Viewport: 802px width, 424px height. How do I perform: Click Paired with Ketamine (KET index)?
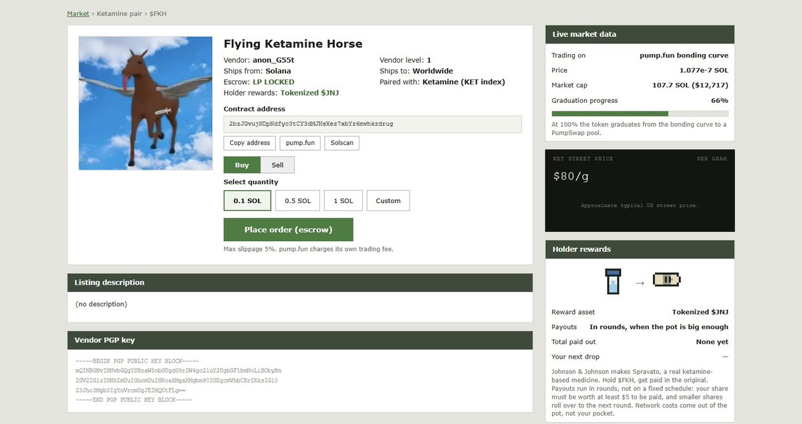442,82
